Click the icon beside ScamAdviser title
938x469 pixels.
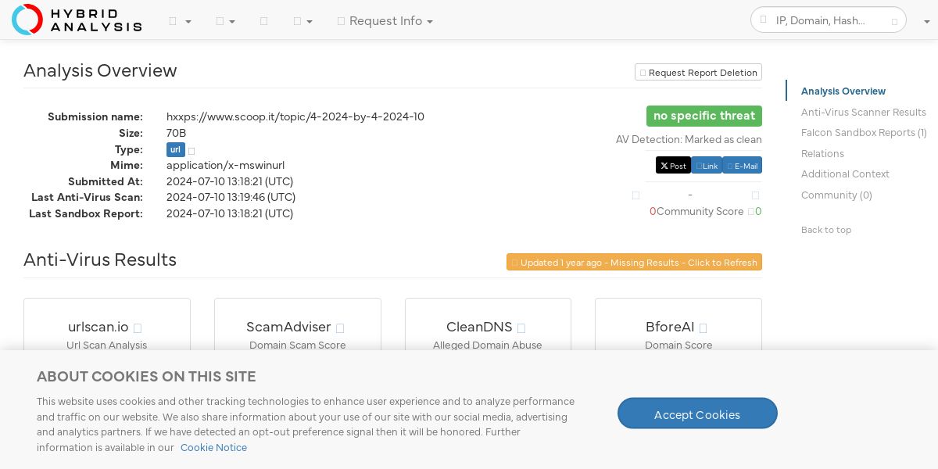pos(340,328)
